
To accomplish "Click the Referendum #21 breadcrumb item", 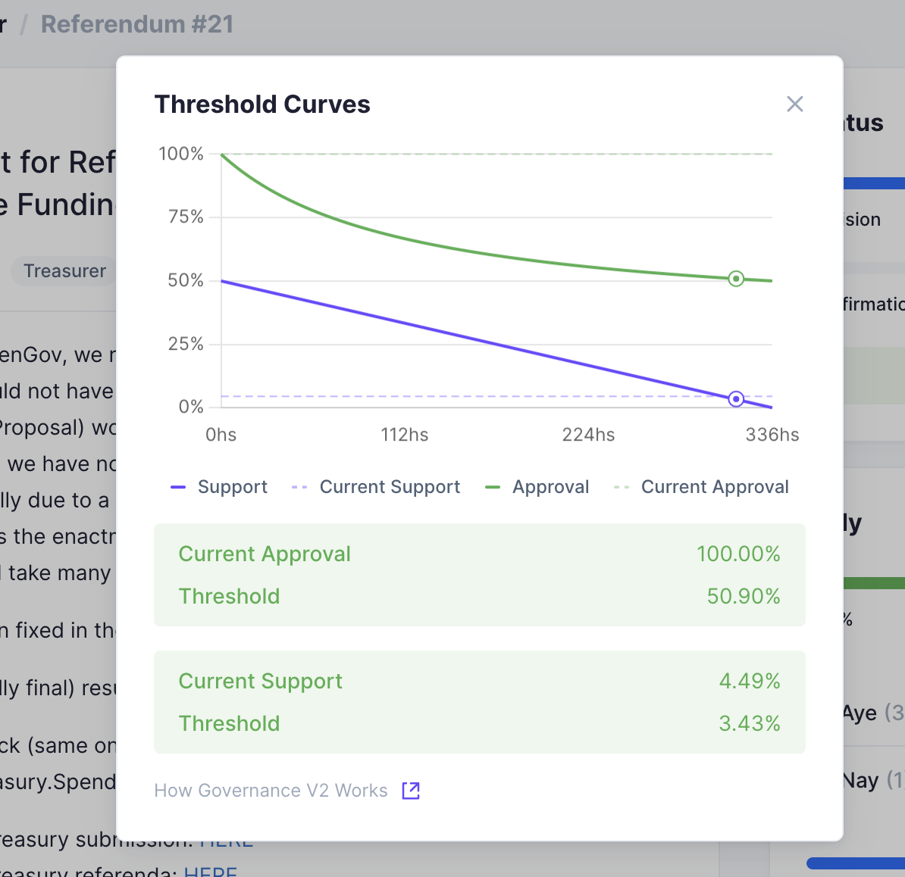I will tap(137, 23).
